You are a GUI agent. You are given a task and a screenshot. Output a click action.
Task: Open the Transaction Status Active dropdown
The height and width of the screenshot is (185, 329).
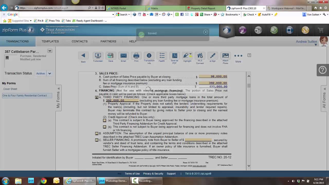50,73
